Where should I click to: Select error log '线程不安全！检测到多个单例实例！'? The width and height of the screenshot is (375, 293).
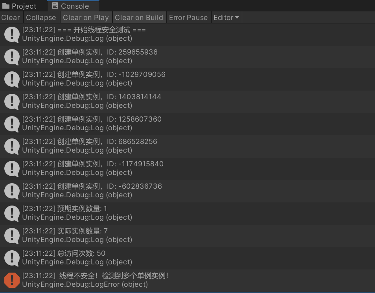tap(187, 280)
